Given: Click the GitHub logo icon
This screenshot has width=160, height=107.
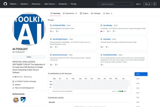Looking at the screenshot, I should point(5,4).
